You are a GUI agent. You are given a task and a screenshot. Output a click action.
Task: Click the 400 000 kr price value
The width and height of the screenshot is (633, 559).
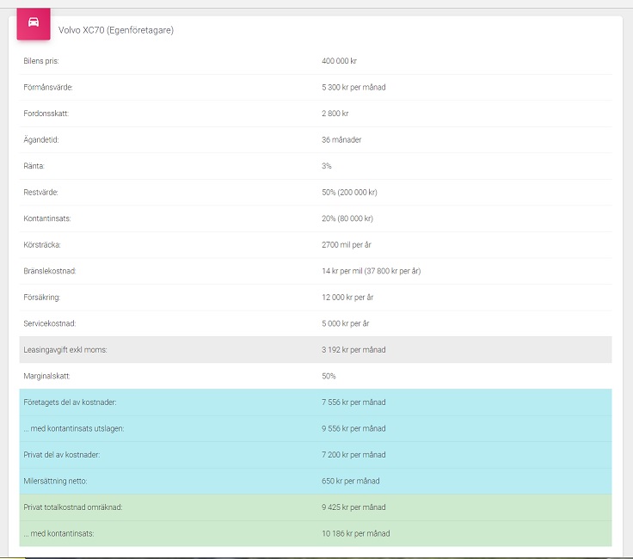(x=339, y=61)
